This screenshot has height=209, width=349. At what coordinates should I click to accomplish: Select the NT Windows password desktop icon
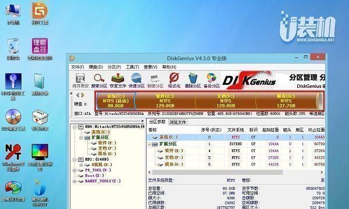point(13,157)
